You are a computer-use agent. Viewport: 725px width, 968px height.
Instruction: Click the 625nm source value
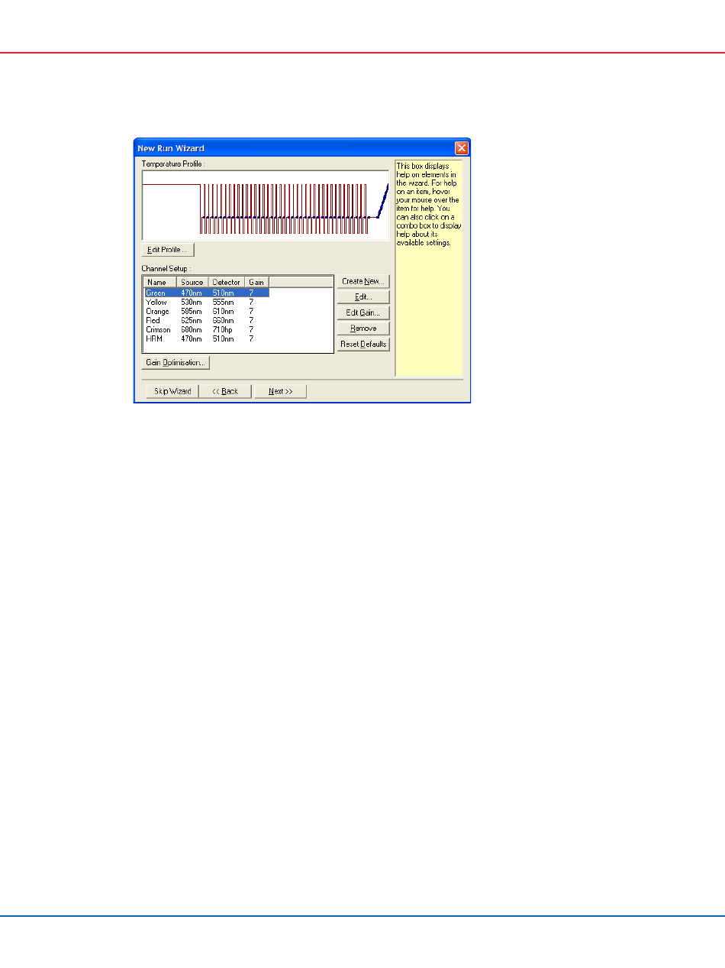192,320
